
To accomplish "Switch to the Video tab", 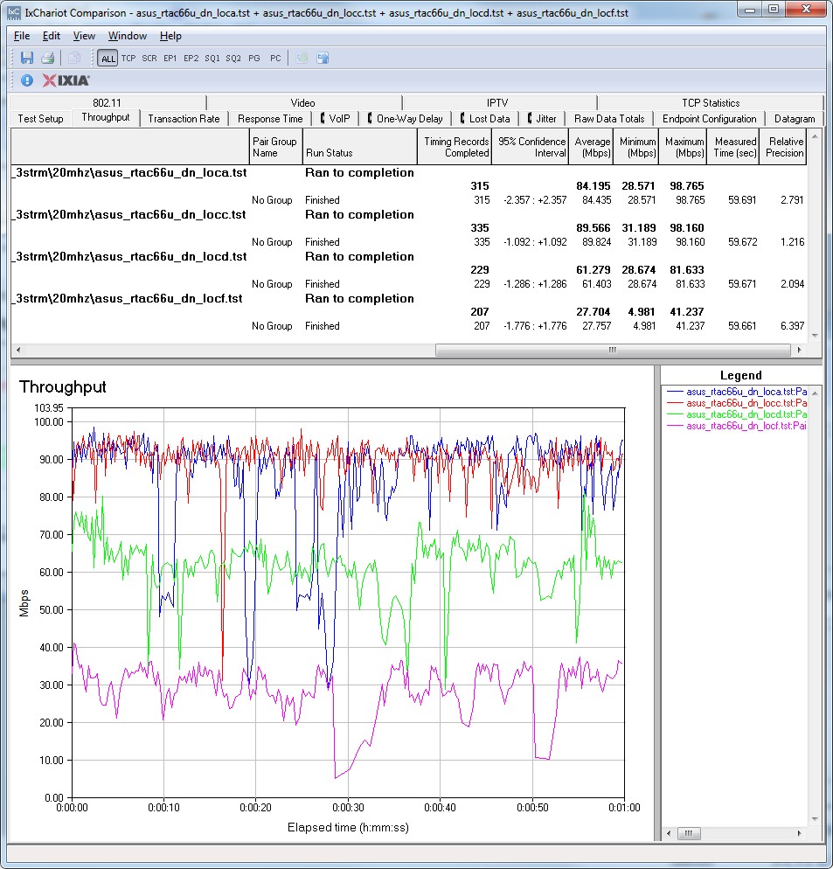I will pyautogui.click(x=303, y=102).
